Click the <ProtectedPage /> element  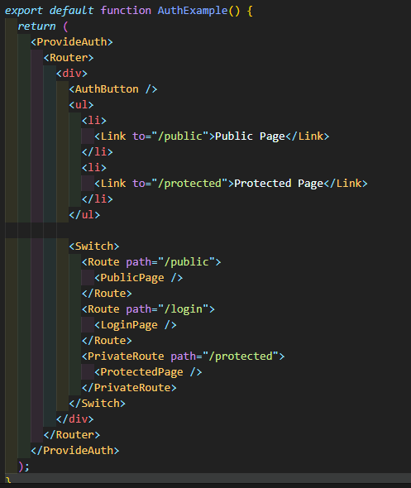coord(148,372)
